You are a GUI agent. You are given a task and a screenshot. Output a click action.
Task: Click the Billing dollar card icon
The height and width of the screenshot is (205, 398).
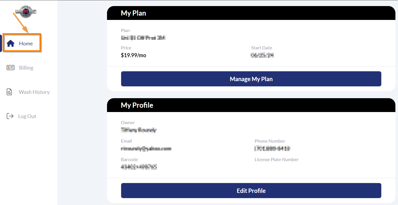click(x=11, y=68)
